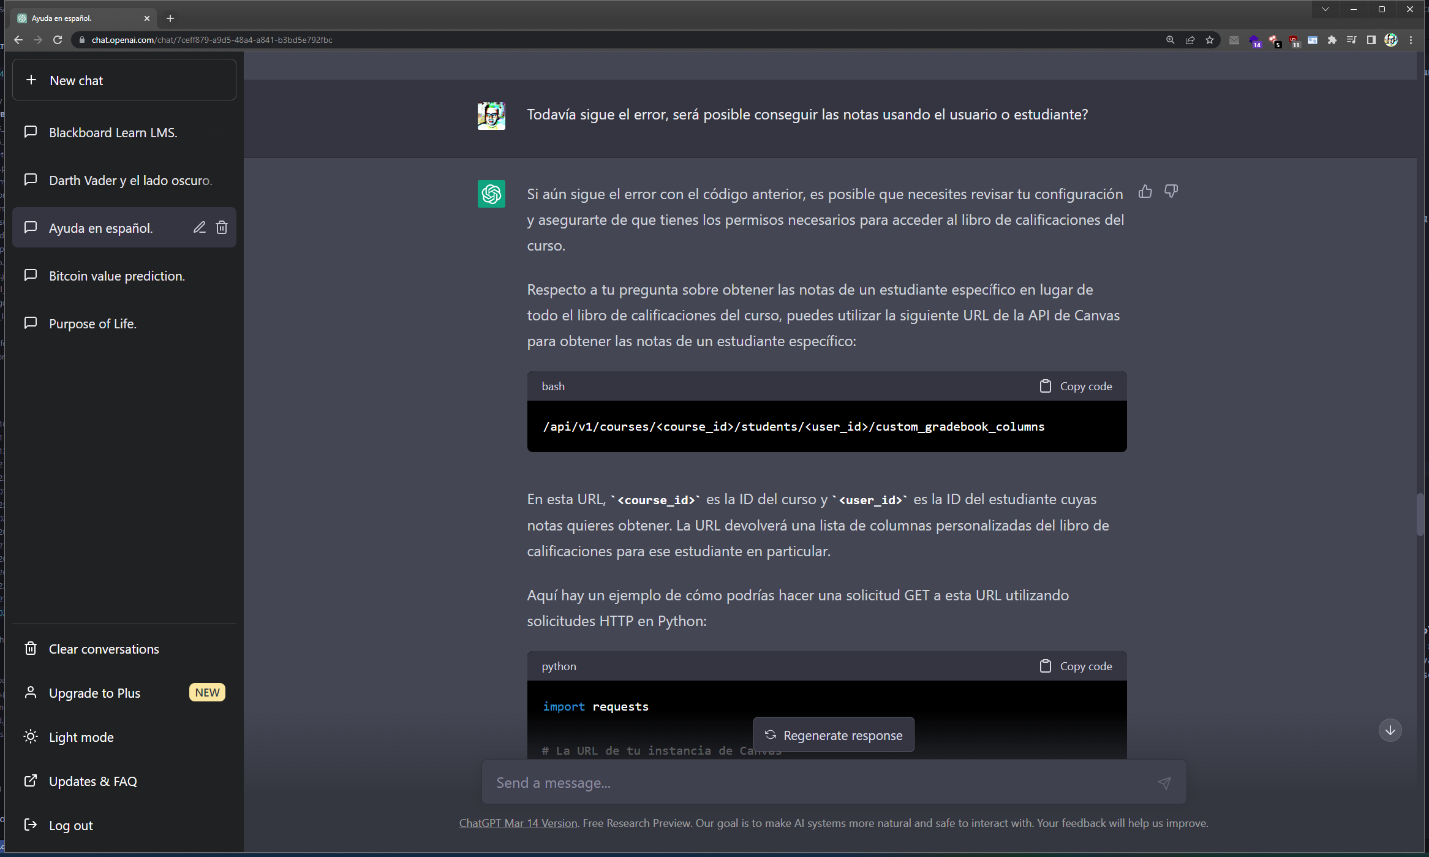Rename the Ayuda en español chat with the pencil icon
Screen dimensions: 1429x857
[199, 227]
